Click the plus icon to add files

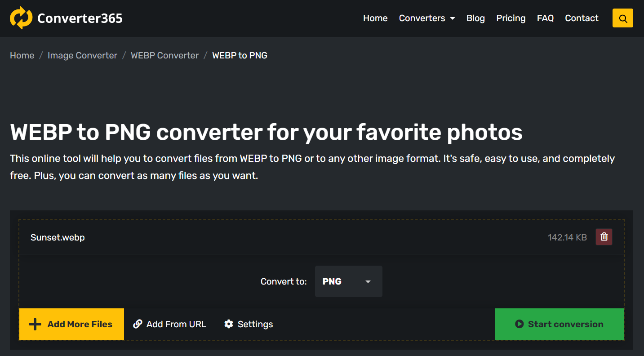pyautogui.click(x=35, y=324)
